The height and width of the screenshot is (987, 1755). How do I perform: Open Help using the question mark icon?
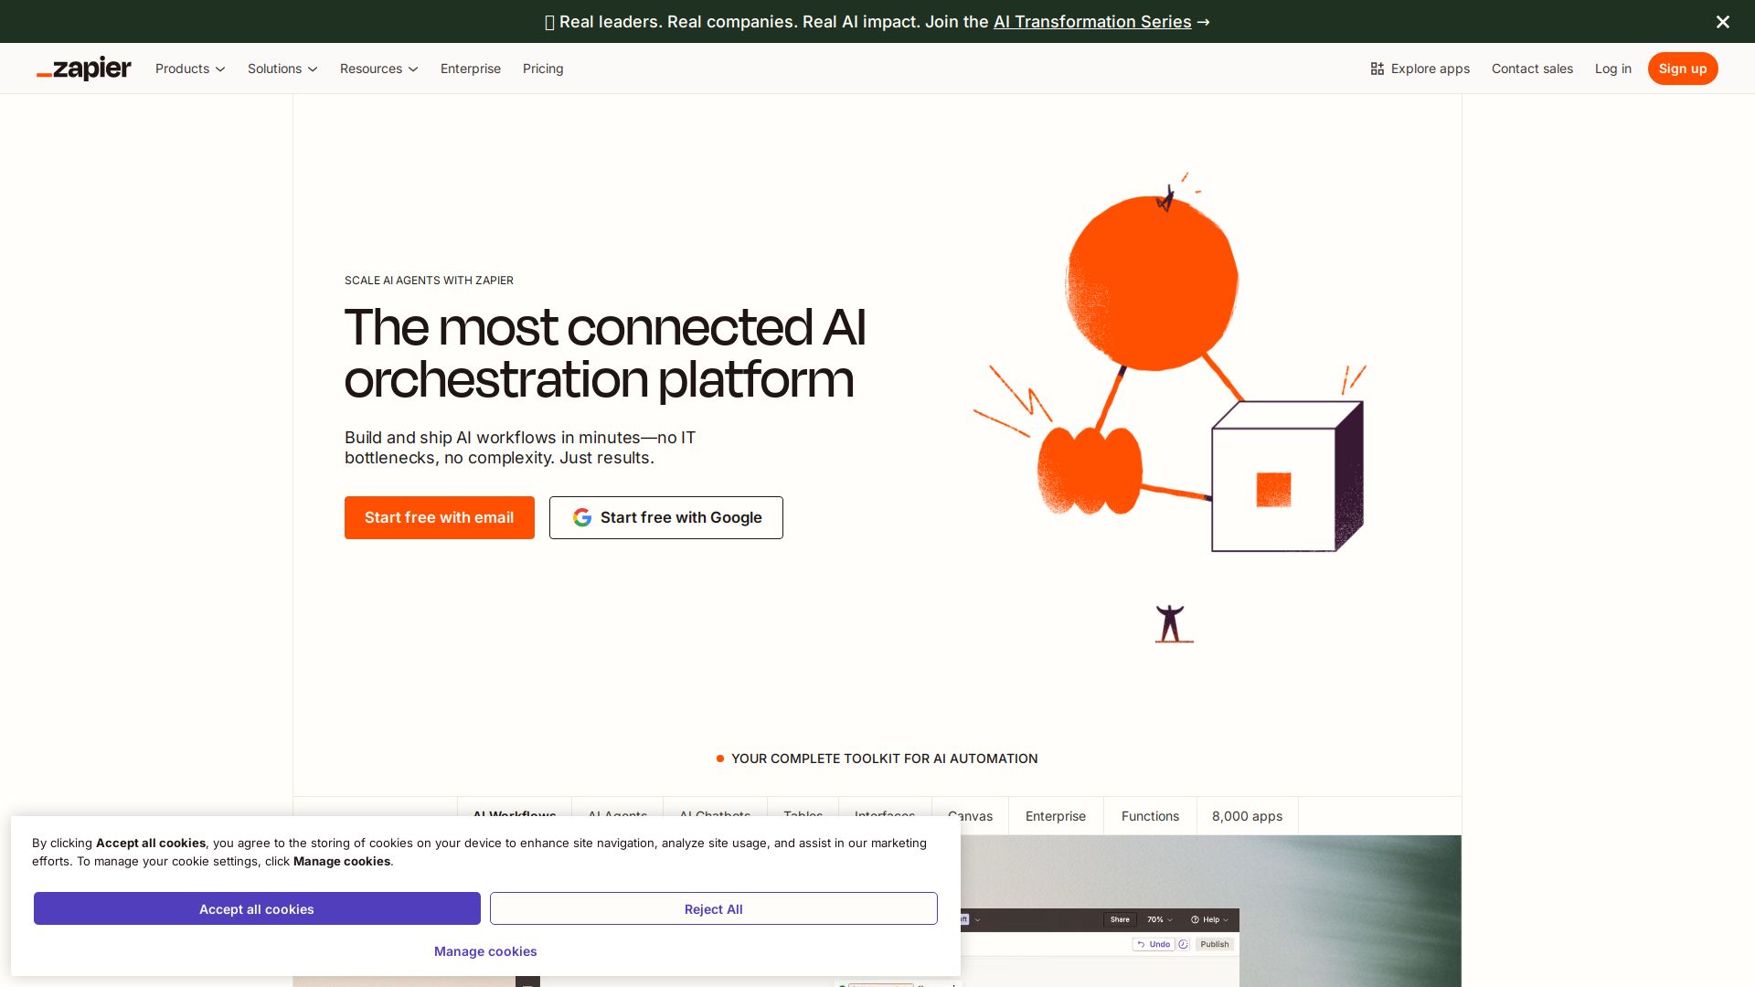[x=1195, y=920]
